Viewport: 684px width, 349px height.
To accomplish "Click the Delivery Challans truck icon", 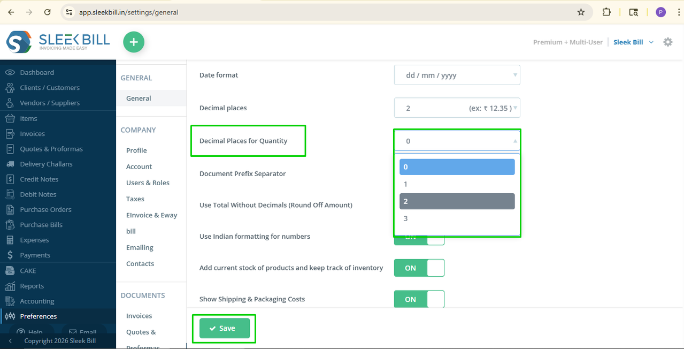I will pos(10,164).
